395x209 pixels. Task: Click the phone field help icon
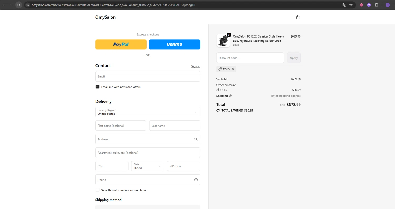coord(196,180)
